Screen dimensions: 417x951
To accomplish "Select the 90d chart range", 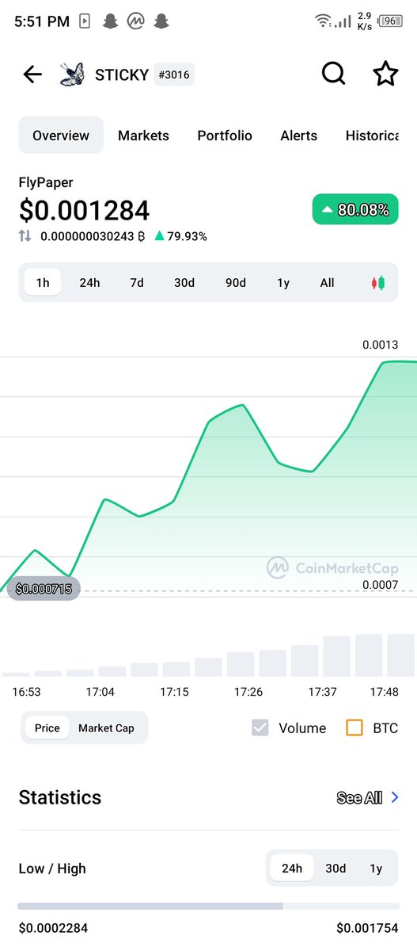I will click(x=236, y=283).
